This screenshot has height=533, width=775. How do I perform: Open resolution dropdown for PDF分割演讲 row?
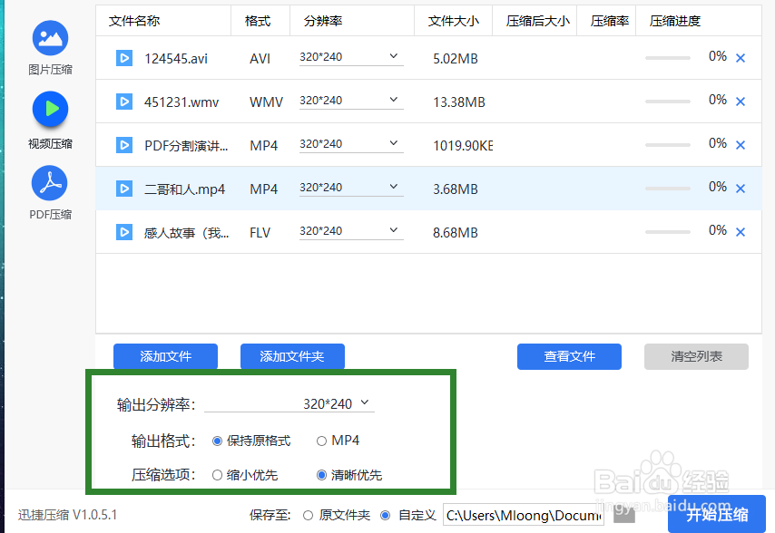(x=351, y=144)
